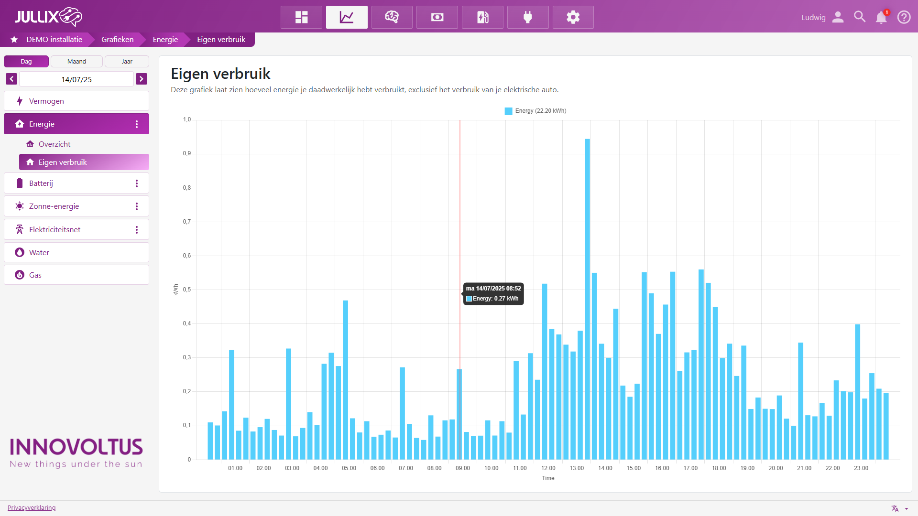Switch period to Jaar
Image resolution: width=918 pixels, height=516 pixels.
[x=127, y=61]
